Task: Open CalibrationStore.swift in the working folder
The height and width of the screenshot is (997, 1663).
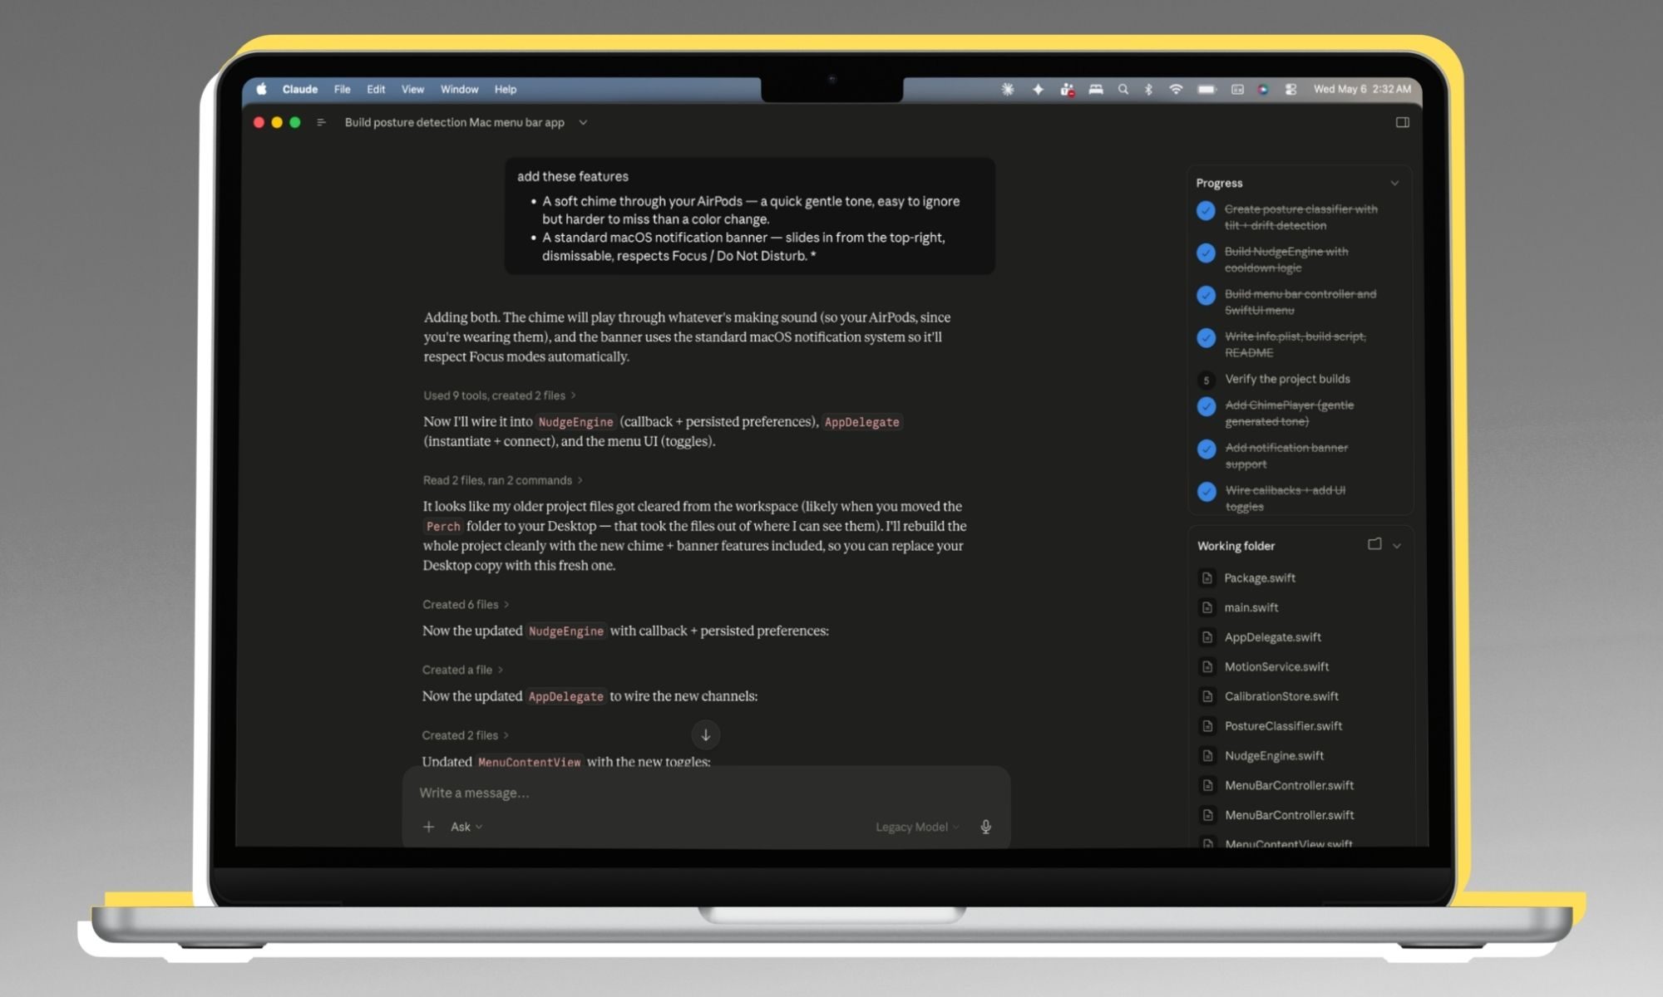Action: click(x=1281, y=696)
